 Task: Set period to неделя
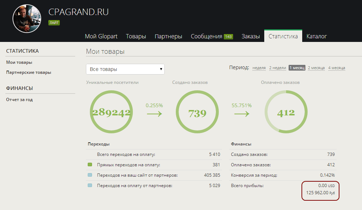[259, 68]
